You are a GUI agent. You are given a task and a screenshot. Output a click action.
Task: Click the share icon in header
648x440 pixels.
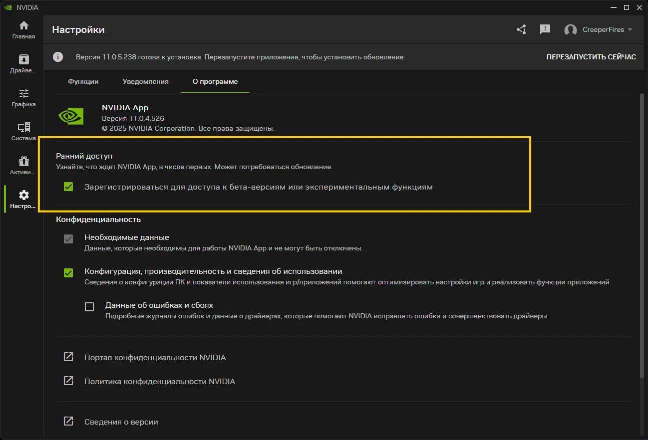pyautogui.click(x=521, y=29)
